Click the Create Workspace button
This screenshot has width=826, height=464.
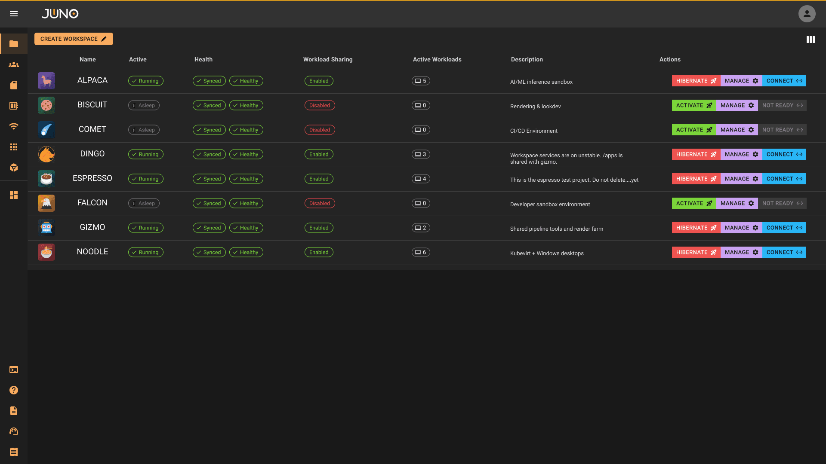[74, 39]
